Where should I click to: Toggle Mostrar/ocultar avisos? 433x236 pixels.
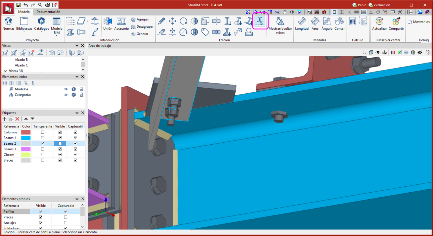280,21
